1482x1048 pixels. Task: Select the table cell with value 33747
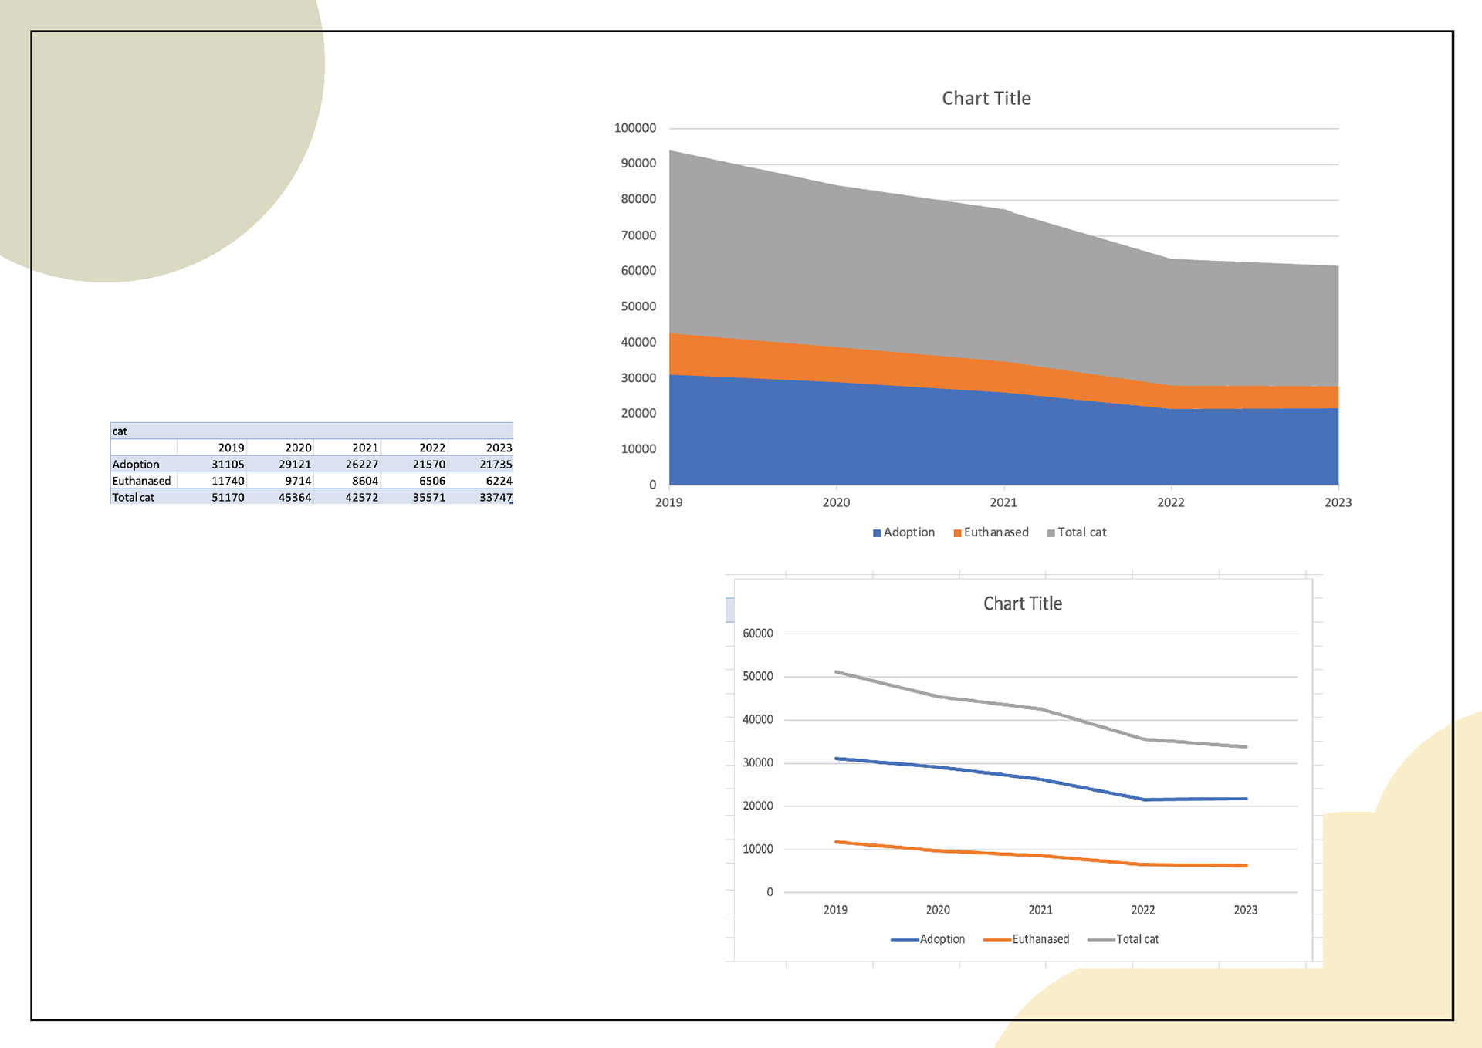point(481,497)
